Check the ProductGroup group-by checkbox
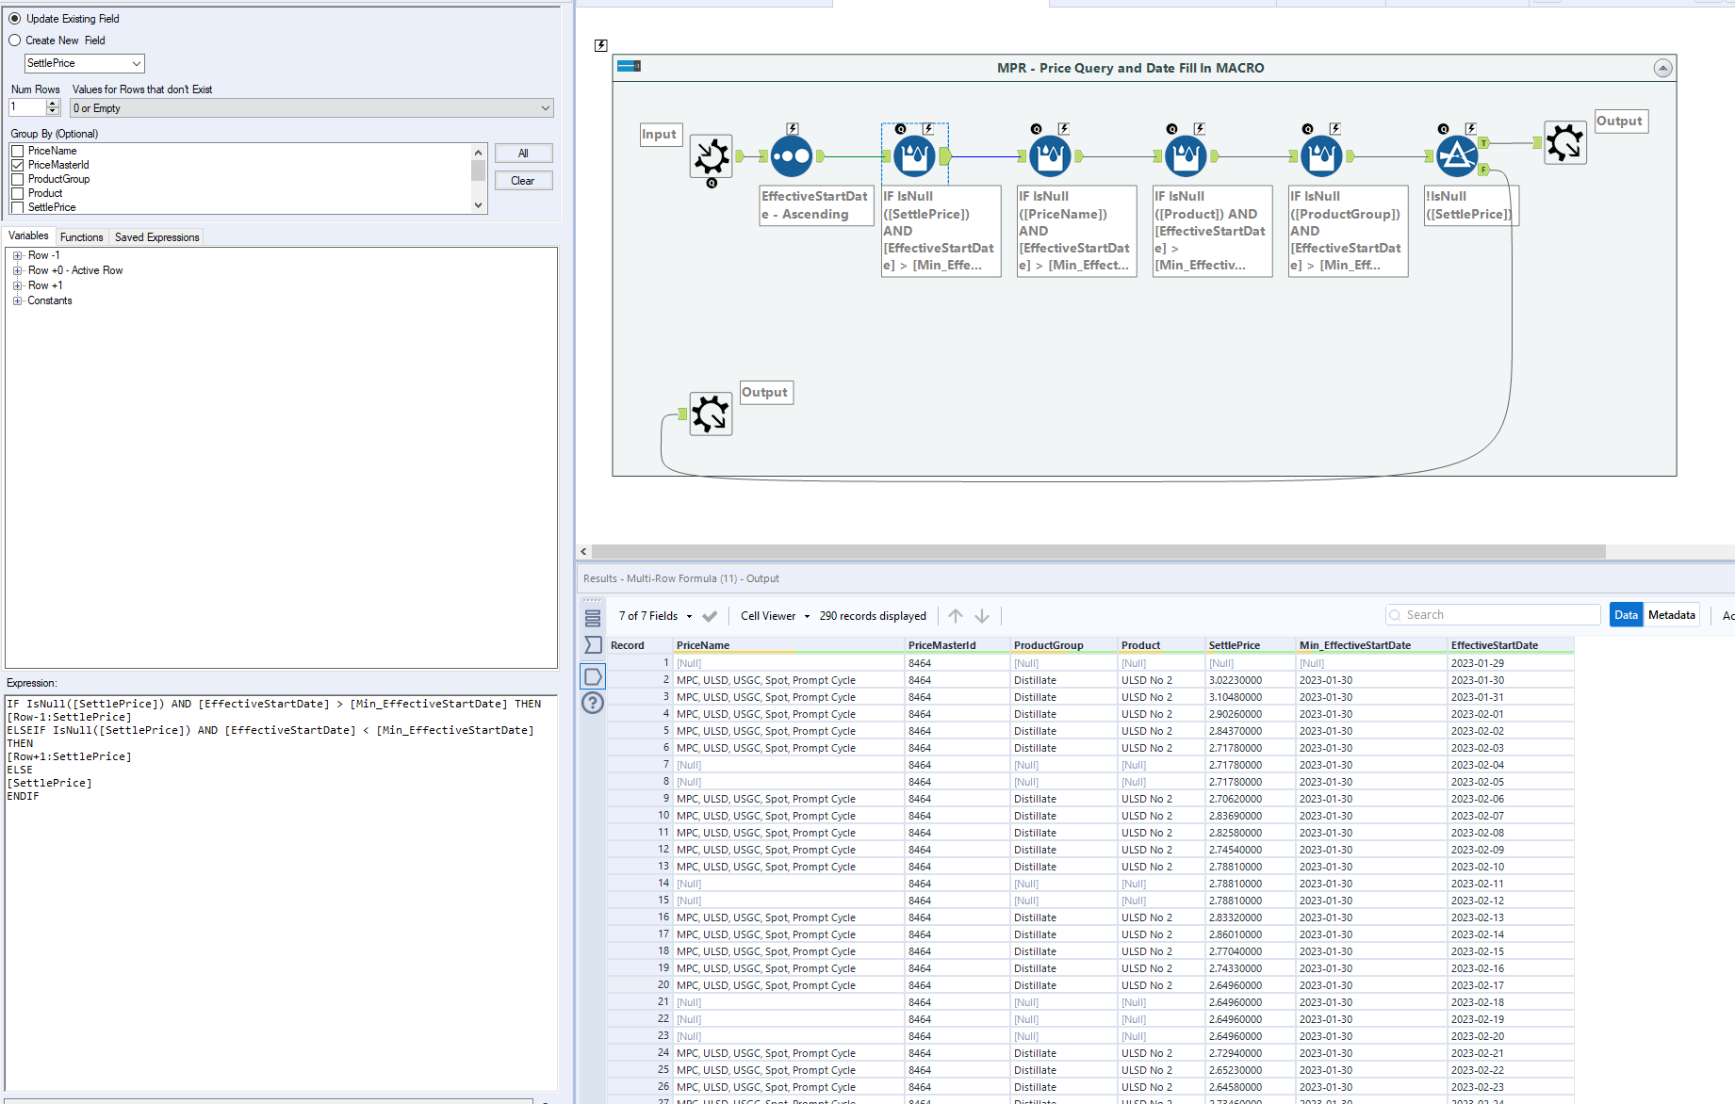1735x1104 pixels. pos(17,179)
